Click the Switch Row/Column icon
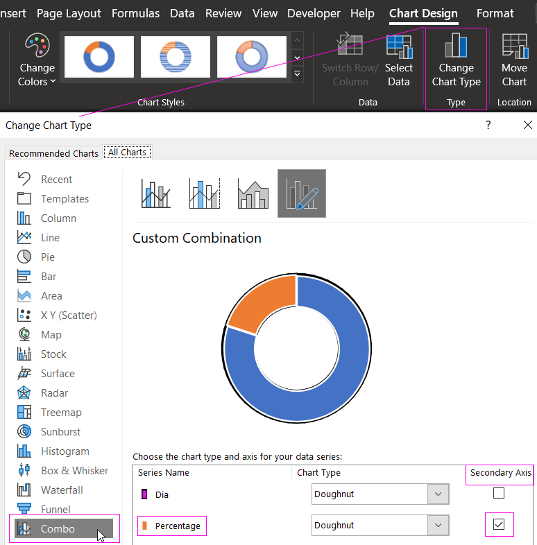Screen dimensions: 537x545 350,47
